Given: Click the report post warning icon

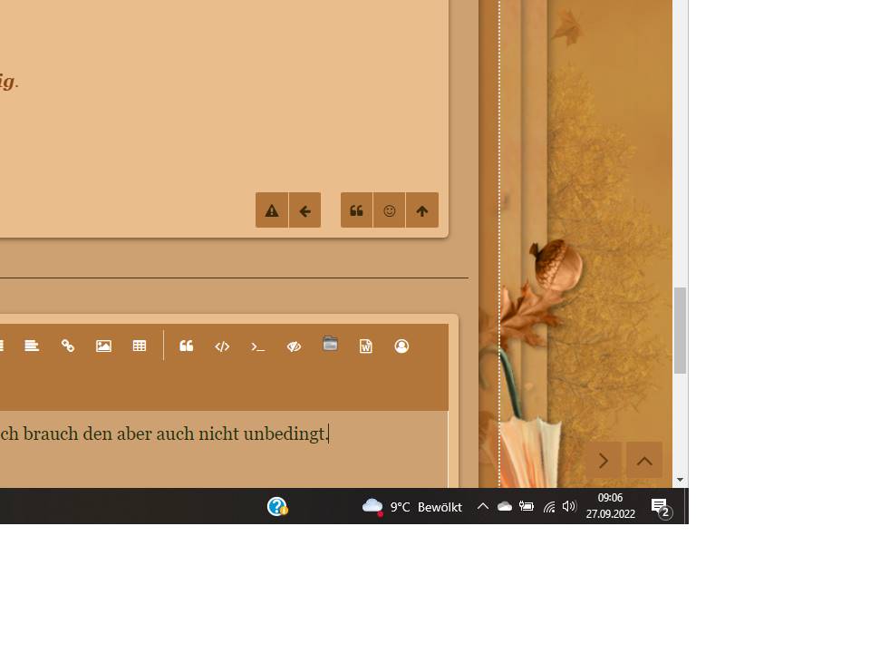Looking at the screenshot, I should point(272,210).
